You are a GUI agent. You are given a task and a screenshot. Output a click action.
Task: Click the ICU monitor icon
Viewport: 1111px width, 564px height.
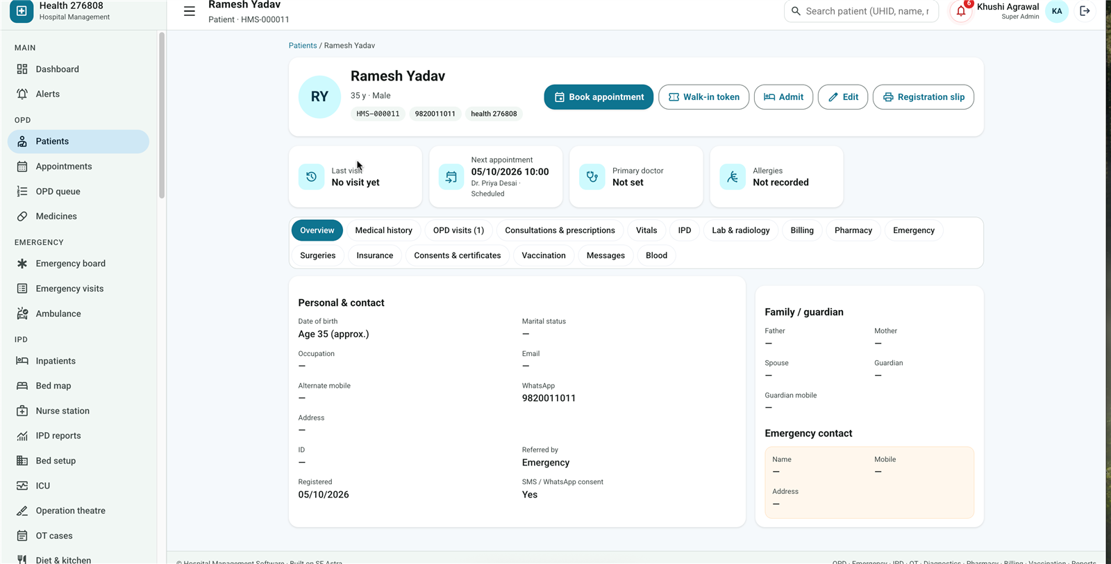coord(22,486)
